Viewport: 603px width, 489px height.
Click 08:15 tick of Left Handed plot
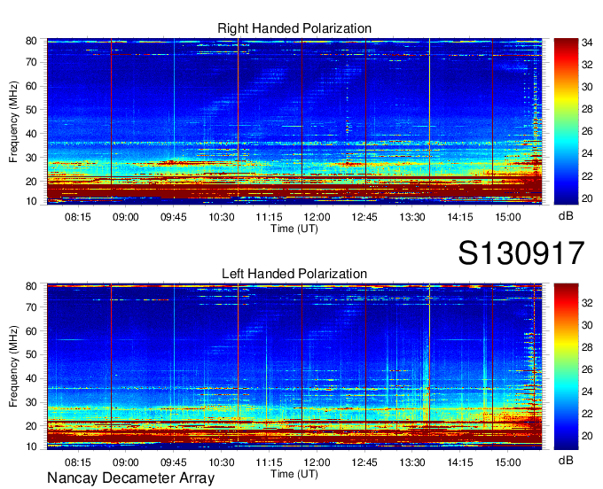point(78,462)
